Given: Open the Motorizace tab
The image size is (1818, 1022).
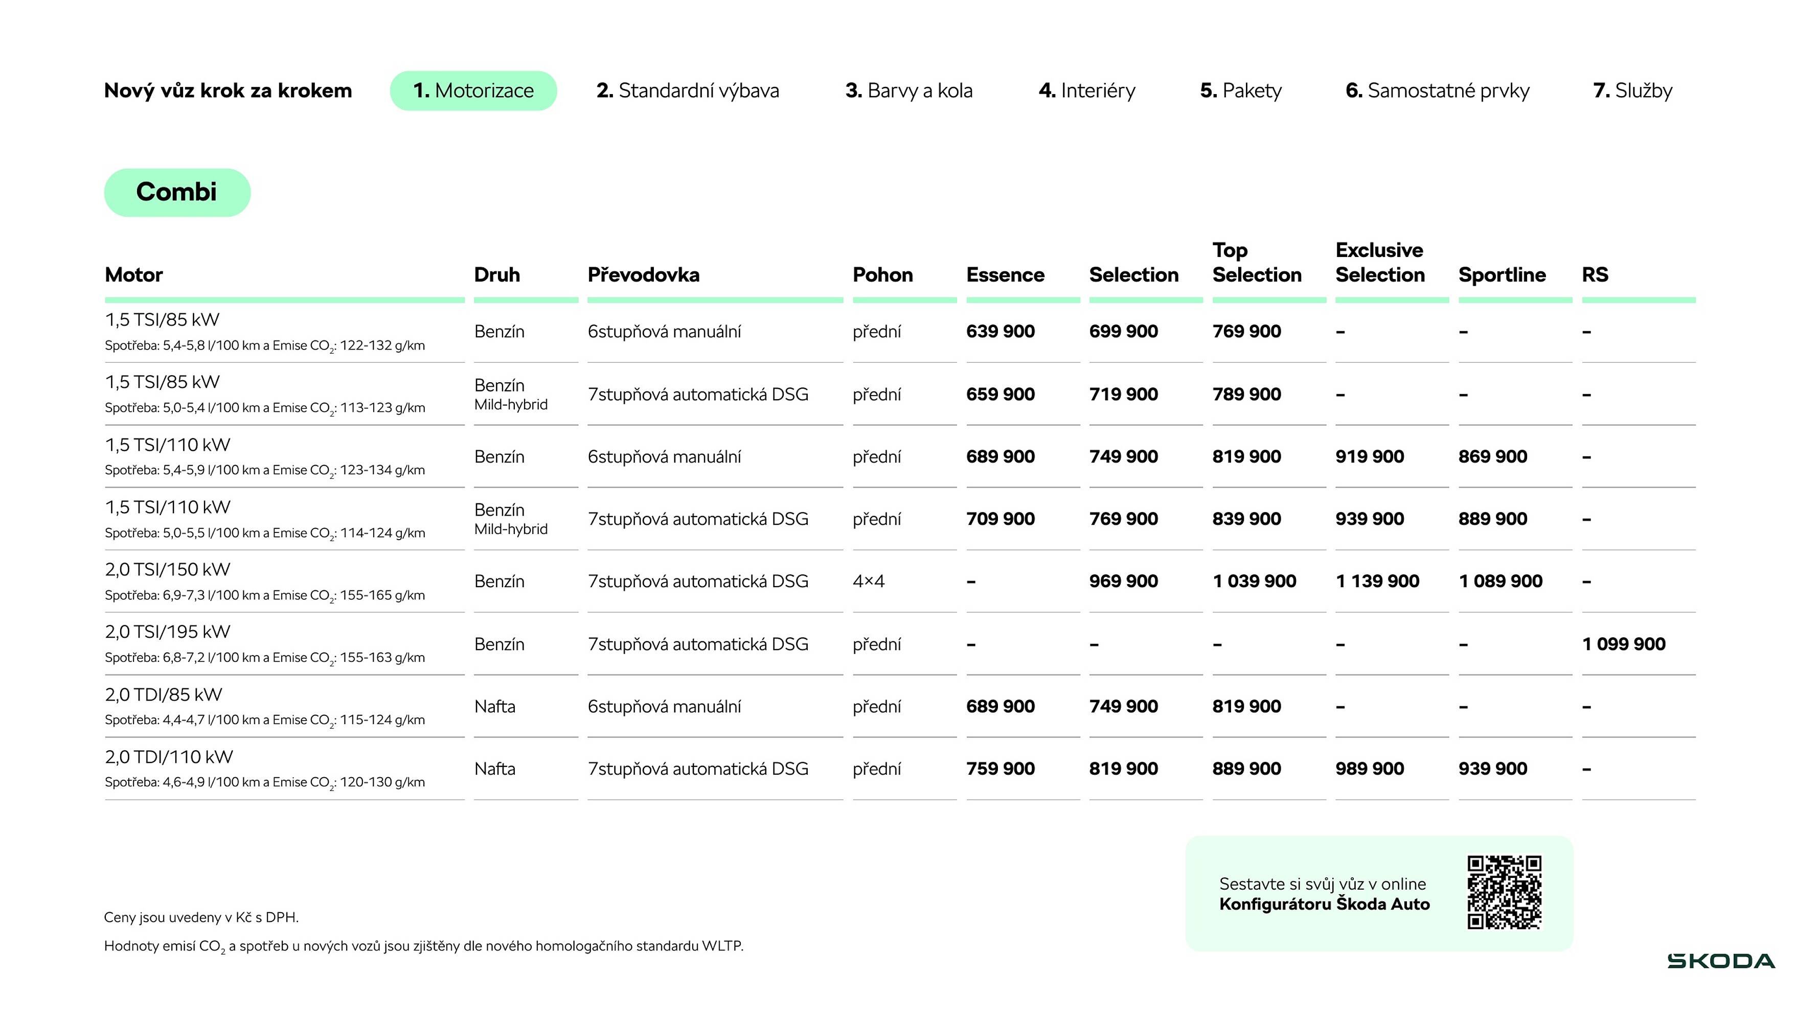Looking at the screenshot, I should click(473, 91).
